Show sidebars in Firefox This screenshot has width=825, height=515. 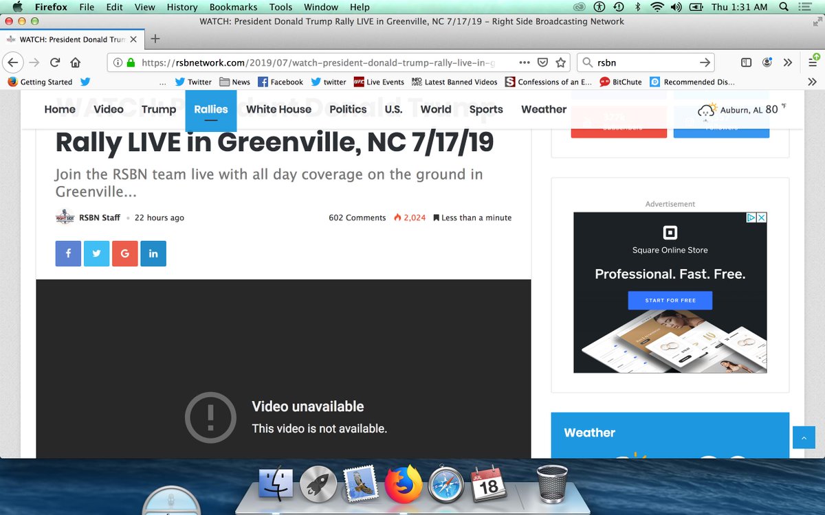tap(746, 62)
